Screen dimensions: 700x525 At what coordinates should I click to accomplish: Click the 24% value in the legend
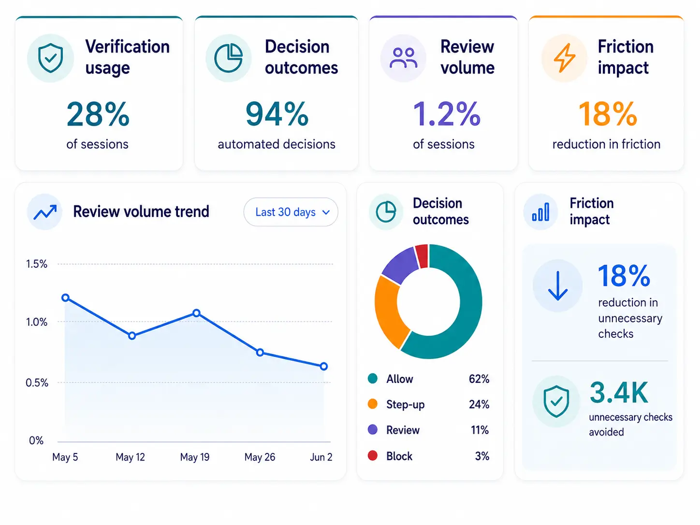479,405
